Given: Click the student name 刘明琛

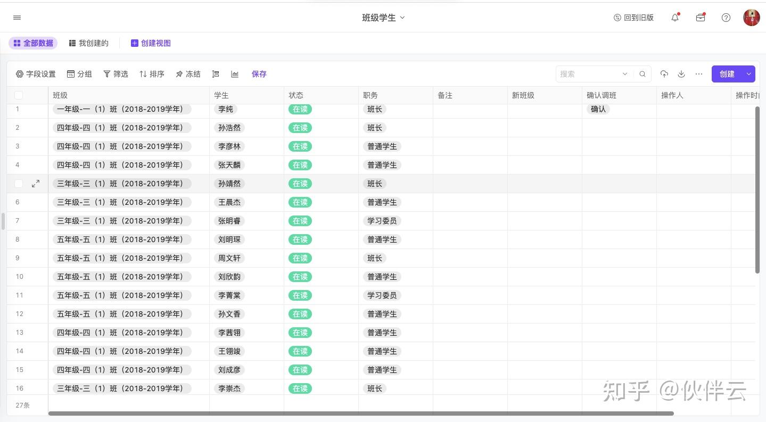Looking at the screenshot, I should (x=229, y=239).
